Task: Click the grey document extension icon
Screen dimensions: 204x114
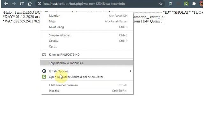Action: (171, 3)
